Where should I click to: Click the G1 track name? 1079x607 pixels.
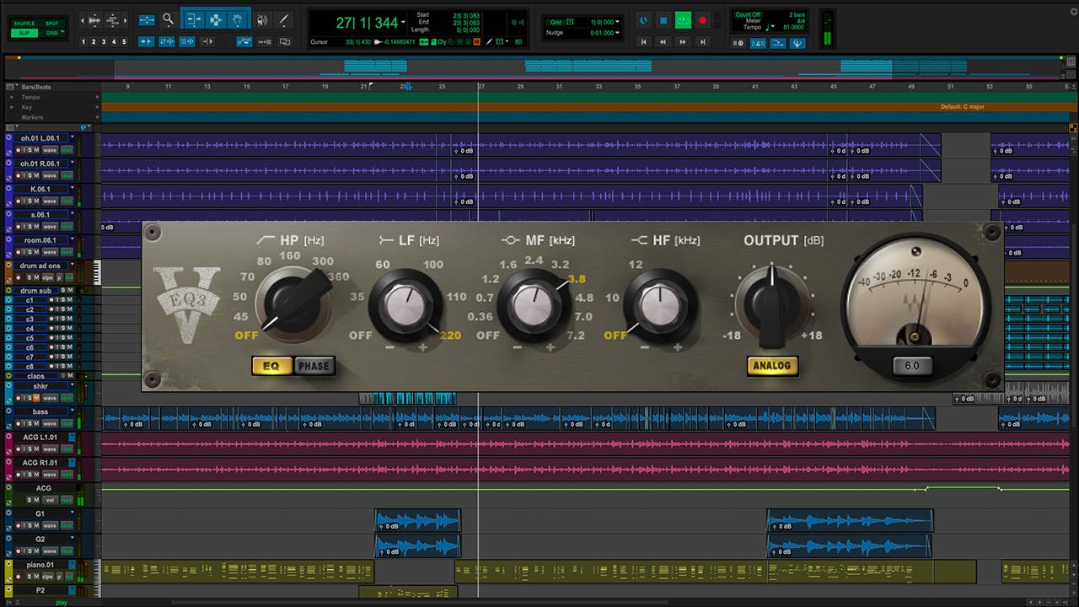click(x=40, y=513)
